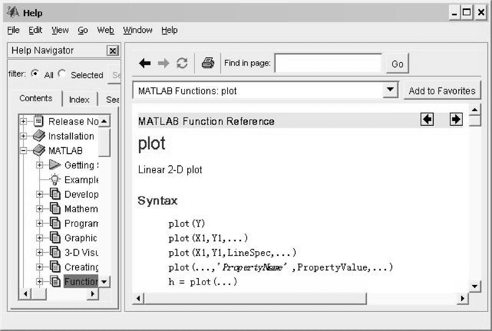Click the Find in page text field
The height and width of the screenshot is (331, 492).
click(x=328, y=63)
